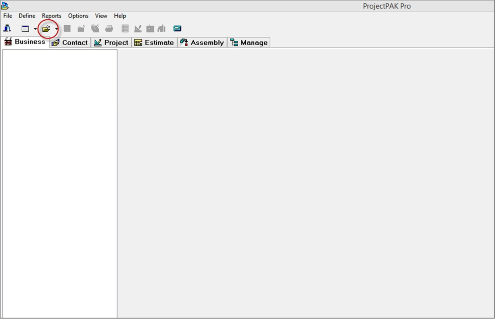Launch the calculator using its toolbar icon
The height and width of the screenshot is (319, 495).
177,28
